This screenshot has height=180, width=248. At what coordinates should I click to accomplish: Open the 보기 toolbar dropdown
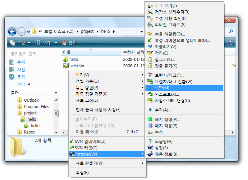[47, 43]
